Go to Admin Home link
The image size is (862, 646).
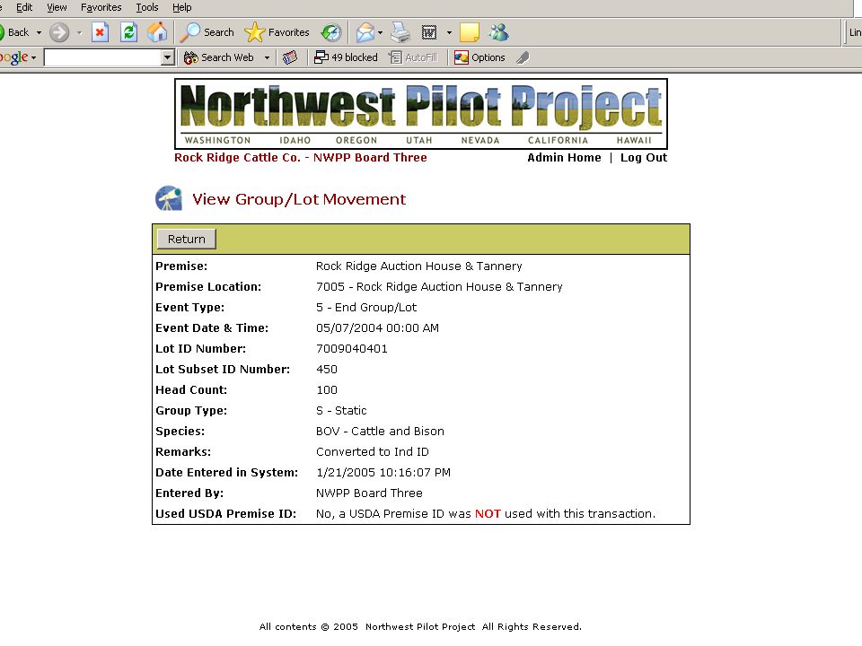point(564,158)
